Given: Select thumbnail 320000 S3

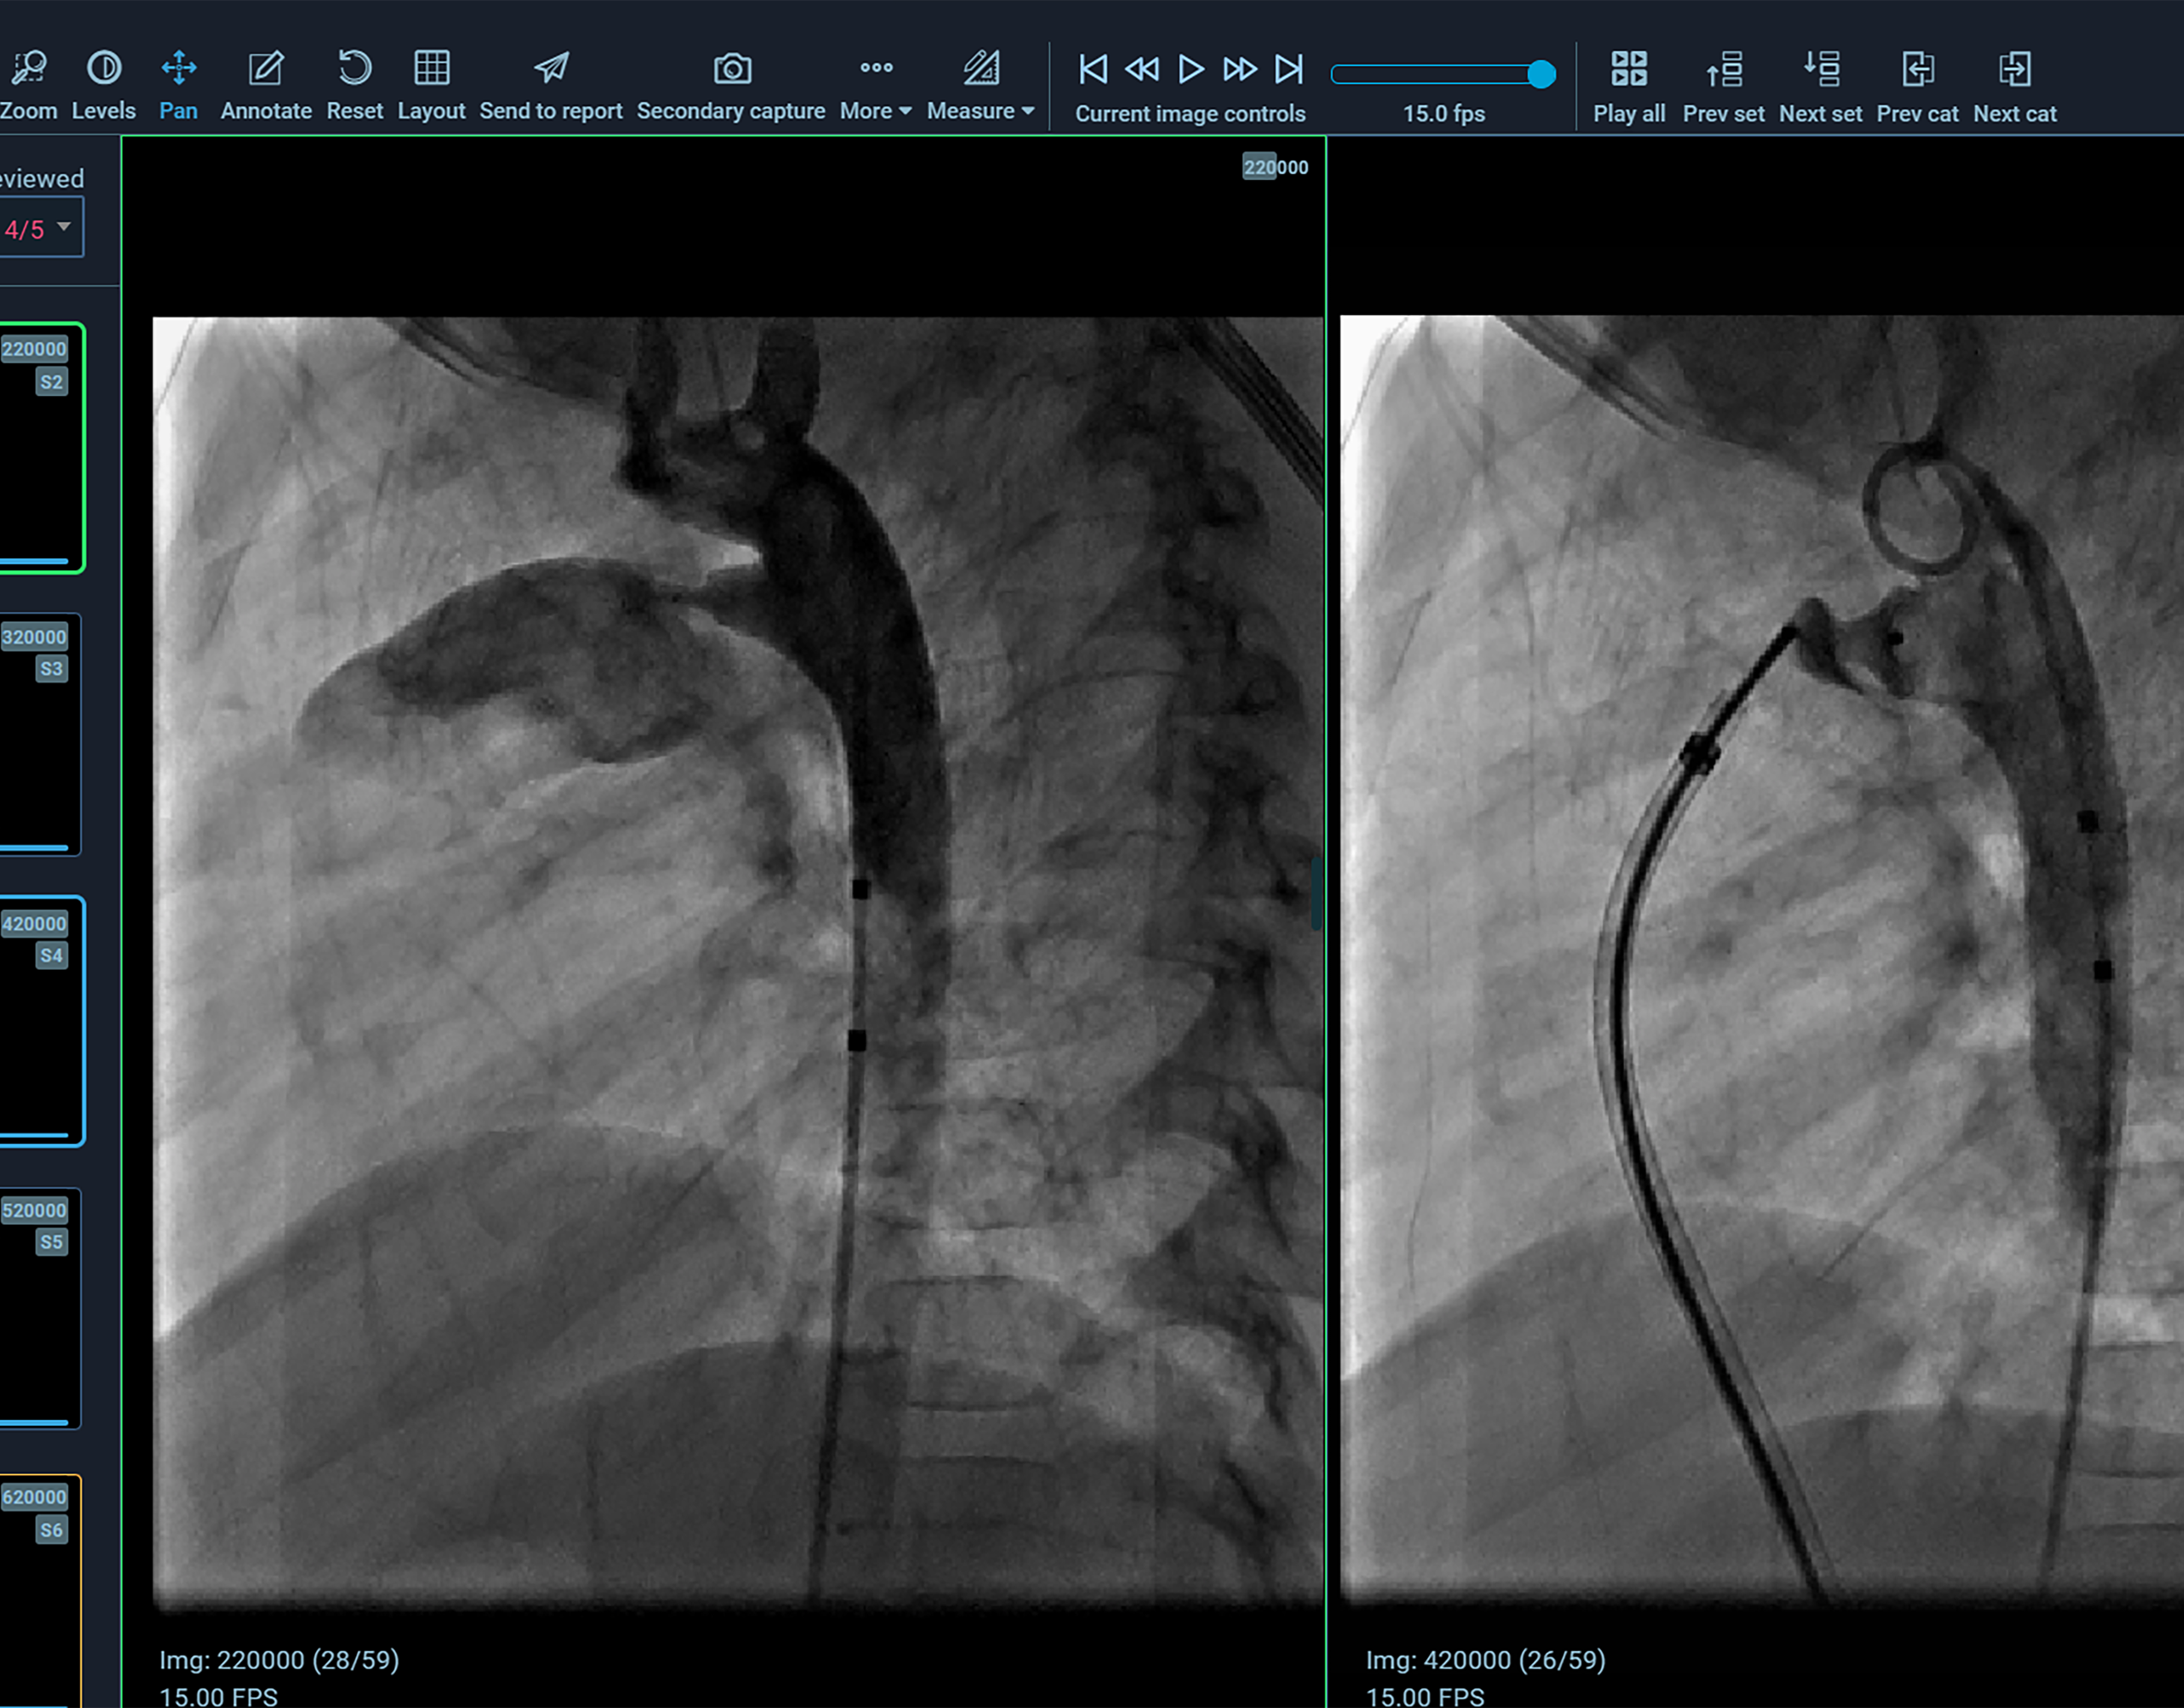Looking at the screenshot, I should (40, 734).
